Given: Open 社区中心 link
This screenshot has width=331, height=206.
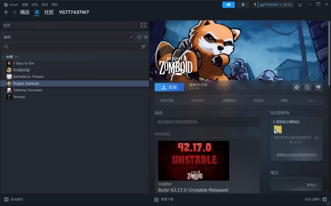Looking at the screenshot, I should [x=198, y=101].
